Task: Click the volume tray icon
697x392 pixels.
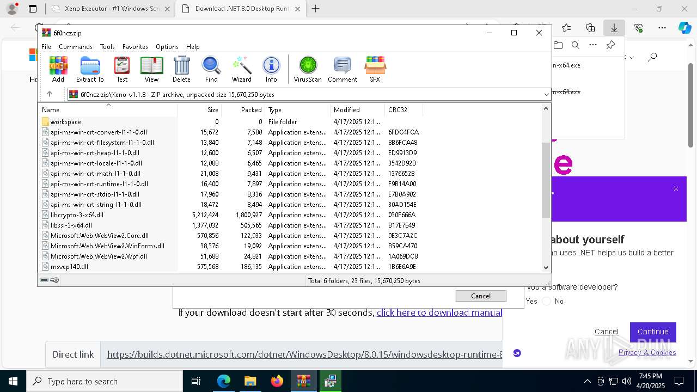Action: click(x=626, y=381)
